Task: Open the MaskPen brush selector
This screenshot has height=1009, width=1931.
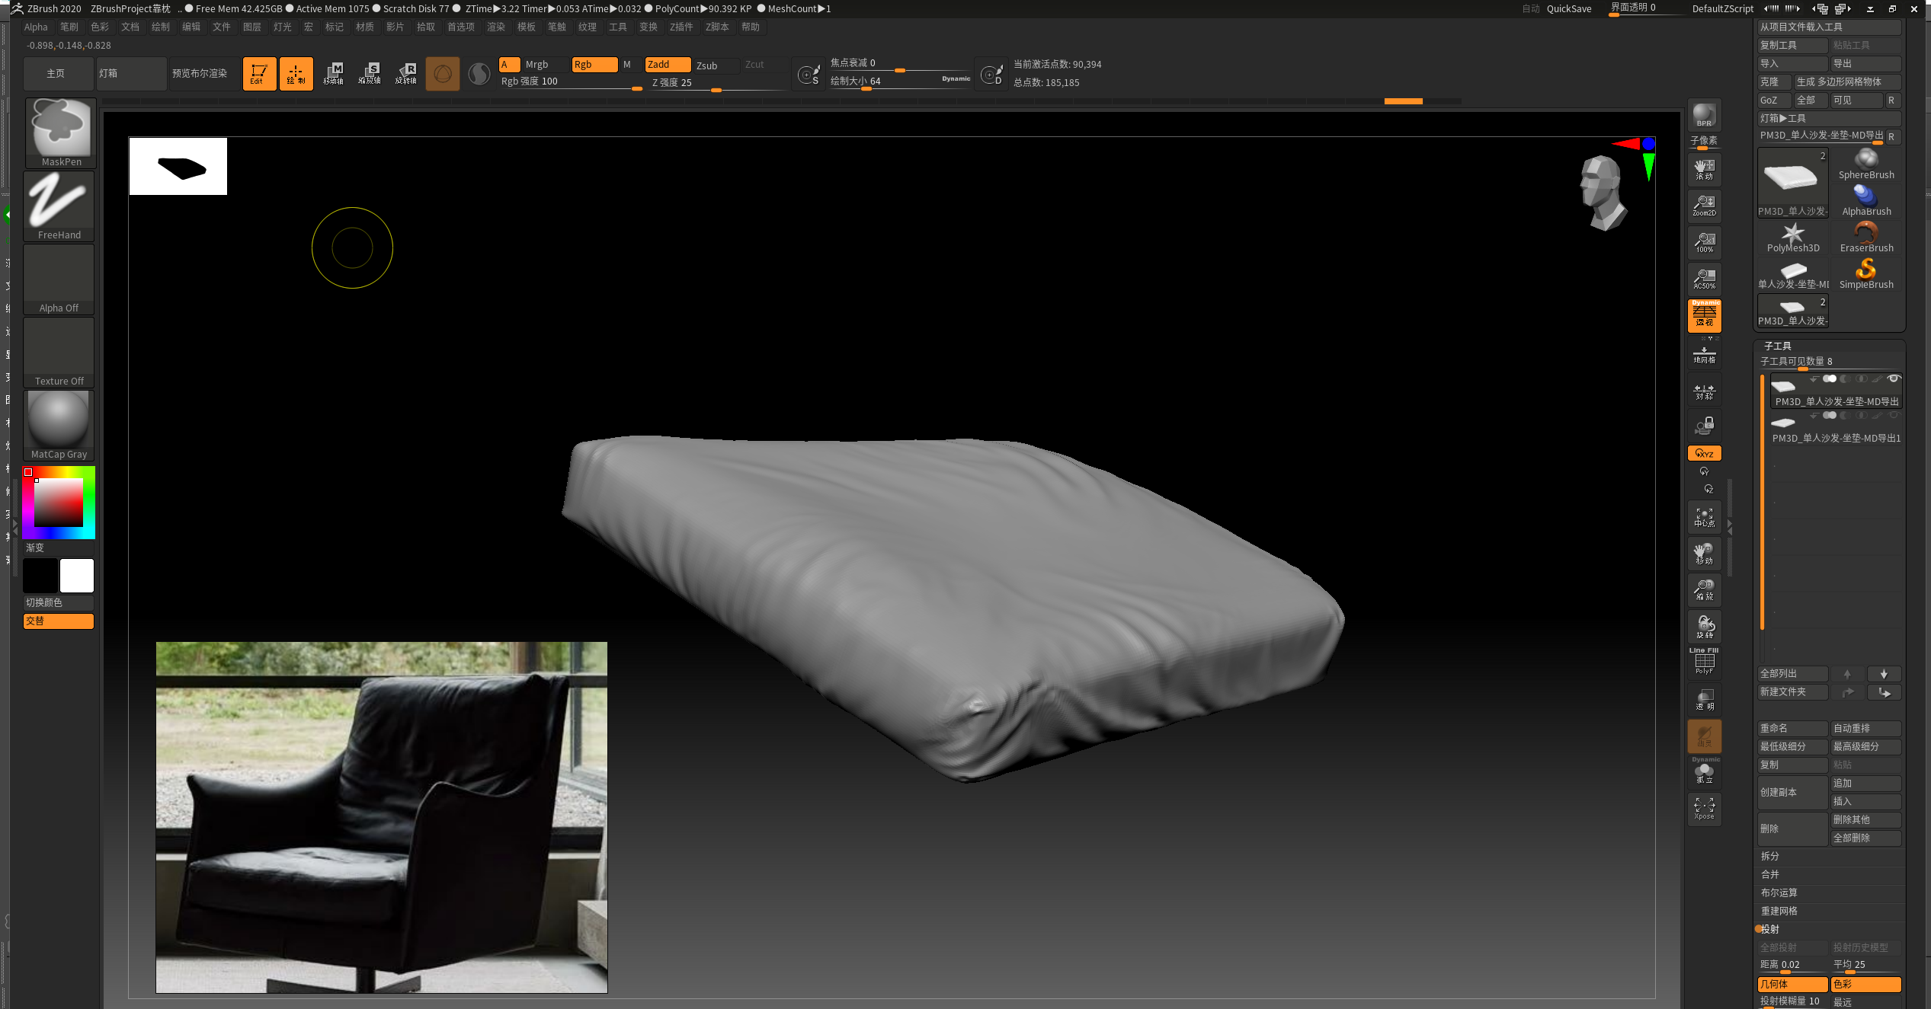Action: 59,131
